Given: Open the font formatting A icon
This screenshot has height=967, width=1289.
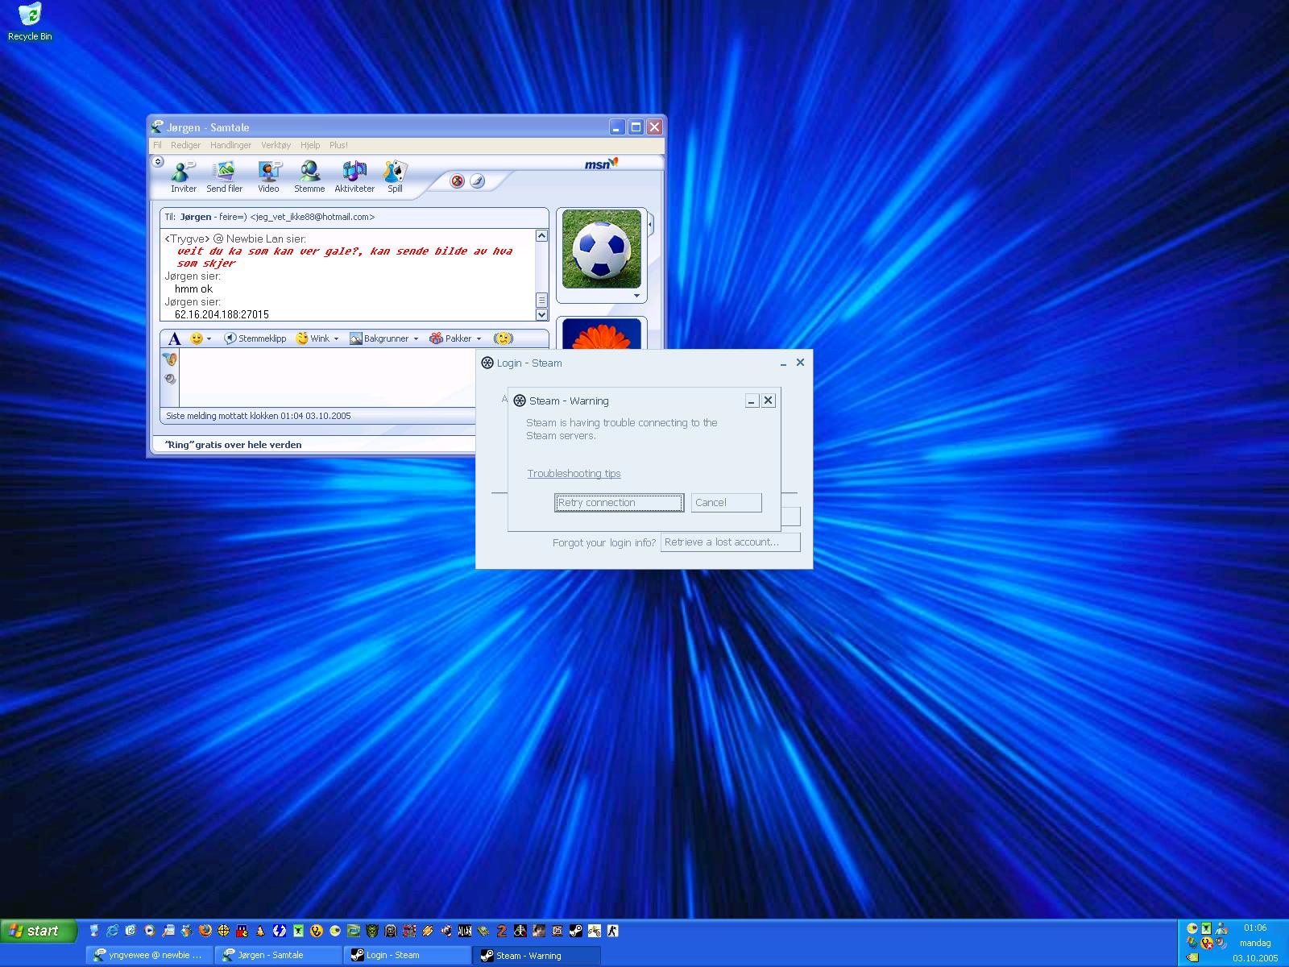Looking at the screenshot, I should [174, 338].
